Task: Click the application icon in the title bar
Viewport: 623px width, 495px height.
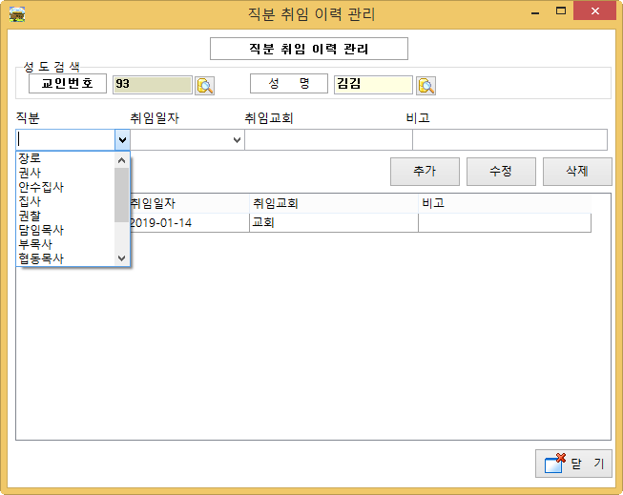Action: click(16, 13)
